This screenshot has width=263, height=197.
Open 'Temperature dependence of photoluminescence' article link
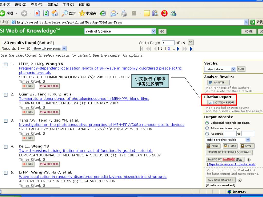pos(84,99)
